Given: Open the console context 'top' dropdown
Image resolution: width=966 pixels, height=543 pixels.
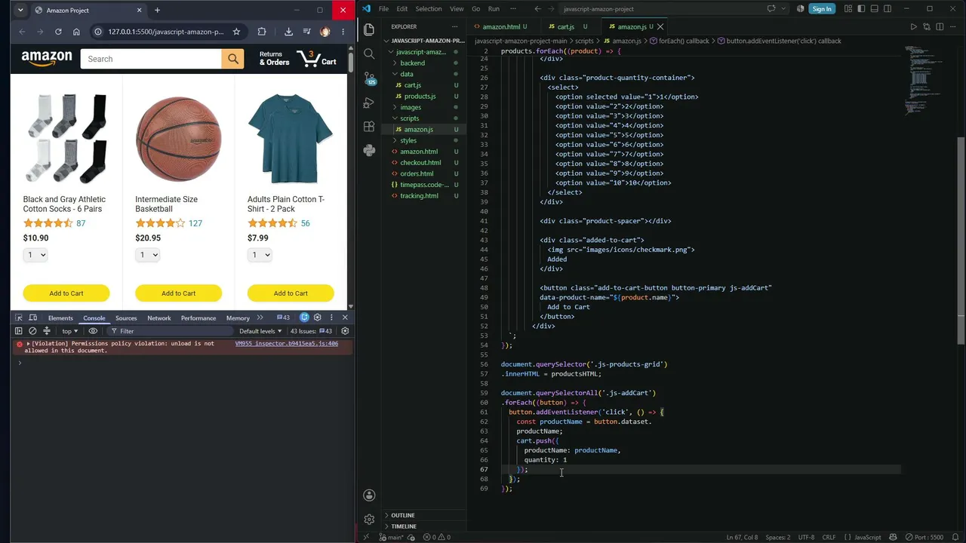Looking at the screenshot, I should pos(69,331).
